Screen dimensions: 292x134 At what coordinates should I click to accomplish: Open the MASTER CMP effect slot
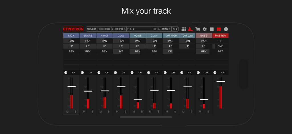[220, 46]
